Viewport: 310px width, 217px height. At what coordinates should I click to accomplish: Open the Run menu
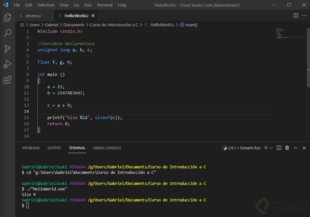88,5
